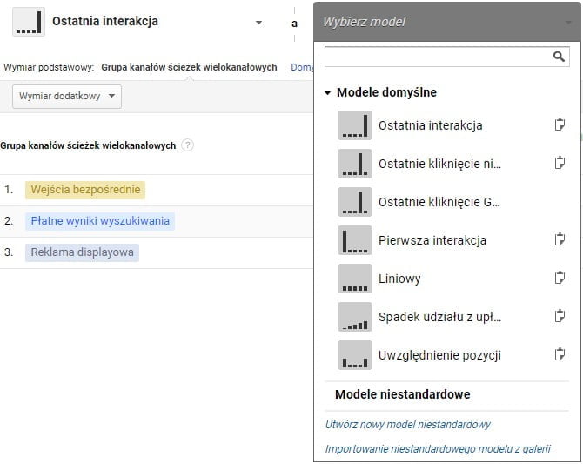Viewport: 583px width, 464px height.
Task: Select Ostatnie kliknięcie niebezpośrednie model
Action: tap(439, 164)
